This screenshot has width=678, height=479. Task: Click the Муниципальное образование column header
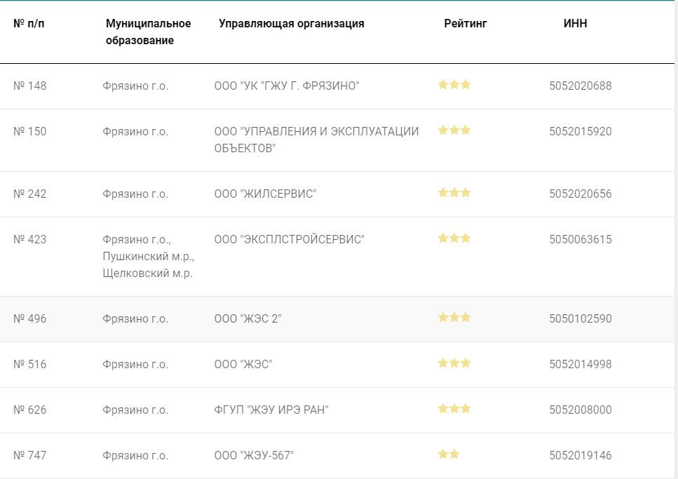point(148,32)
